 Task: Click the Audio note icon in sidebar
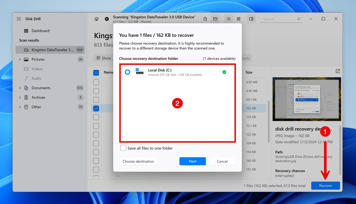tap(26, 78)
